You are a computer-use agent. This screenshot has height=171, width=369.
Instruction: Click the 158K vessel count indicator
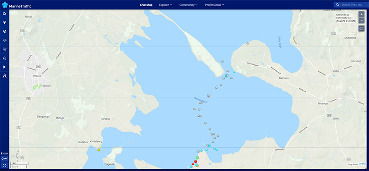[4, 154]
